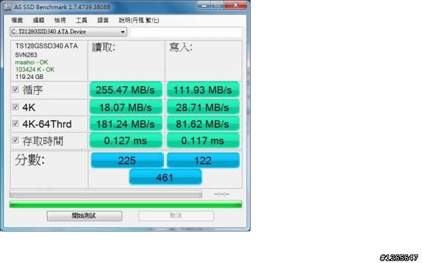This screenshot has height=263, width=422.
Task: Click the TS128GSSD340 ATA device name
Action: [47, 46]
